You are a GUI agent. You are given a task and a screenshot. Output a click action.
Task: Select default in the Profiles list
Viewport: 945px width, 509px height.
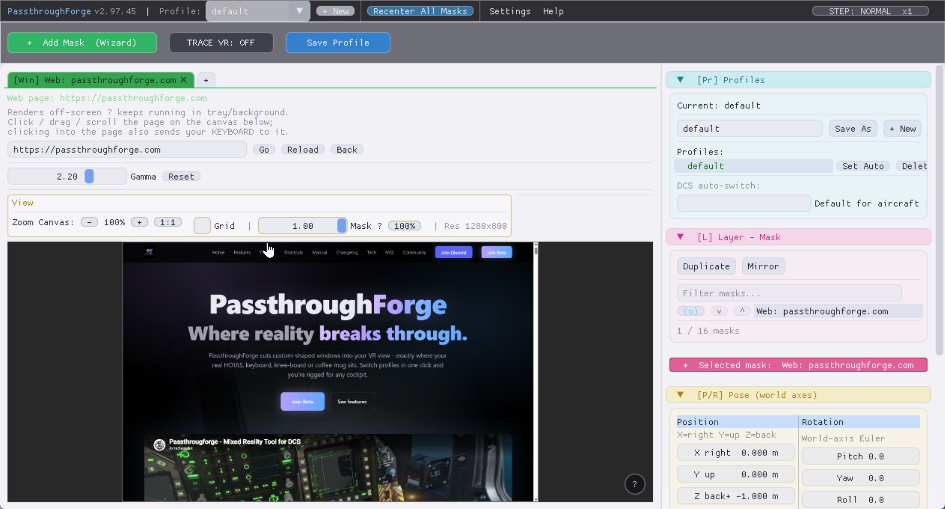coord(754,166)
